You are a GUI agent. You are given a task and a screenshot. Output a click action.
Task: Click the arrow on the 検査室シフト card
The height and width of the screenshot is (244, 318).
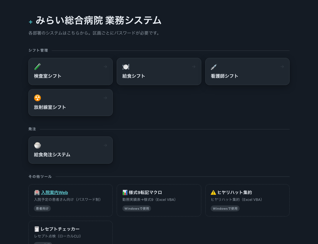pos(105,67)
